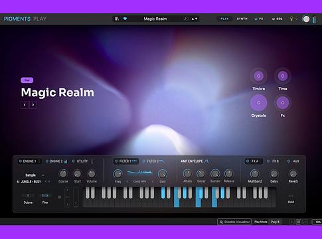This screenshot has width=322, height=239.
Task: Switch to the FX view tab
Action: [259, 19]
